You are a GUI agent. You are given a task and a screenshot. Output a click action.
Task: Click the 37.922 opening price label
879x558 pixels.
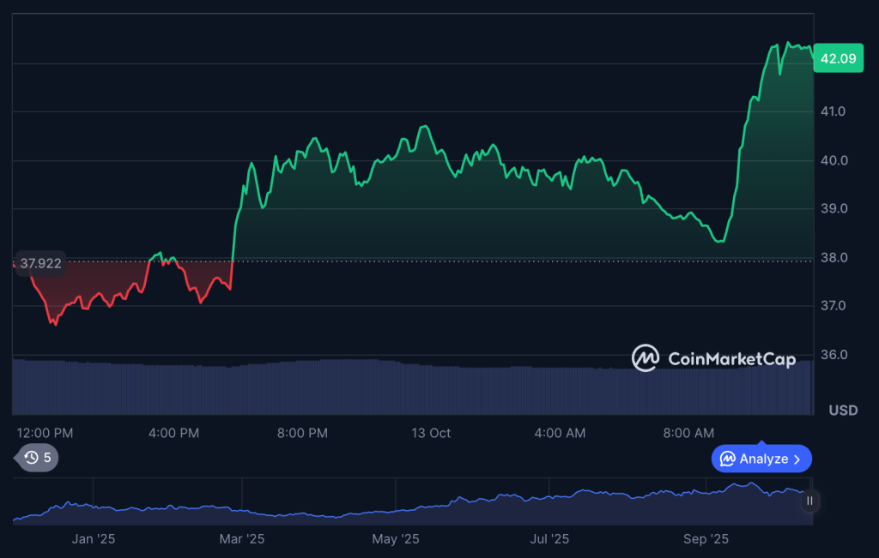click(x=40, y=263)
